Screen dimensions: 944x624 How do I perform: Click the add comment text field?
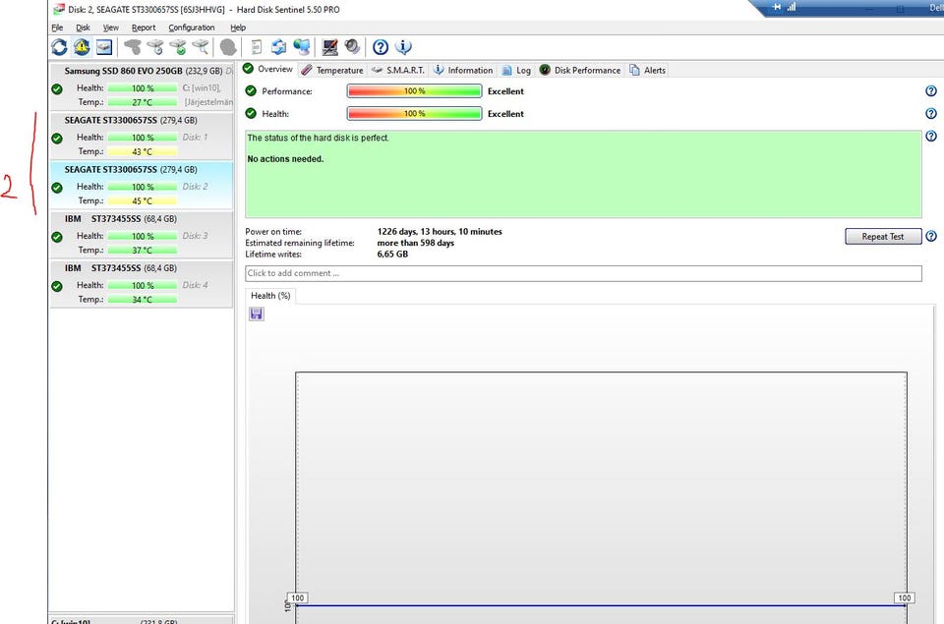(583, 273)
